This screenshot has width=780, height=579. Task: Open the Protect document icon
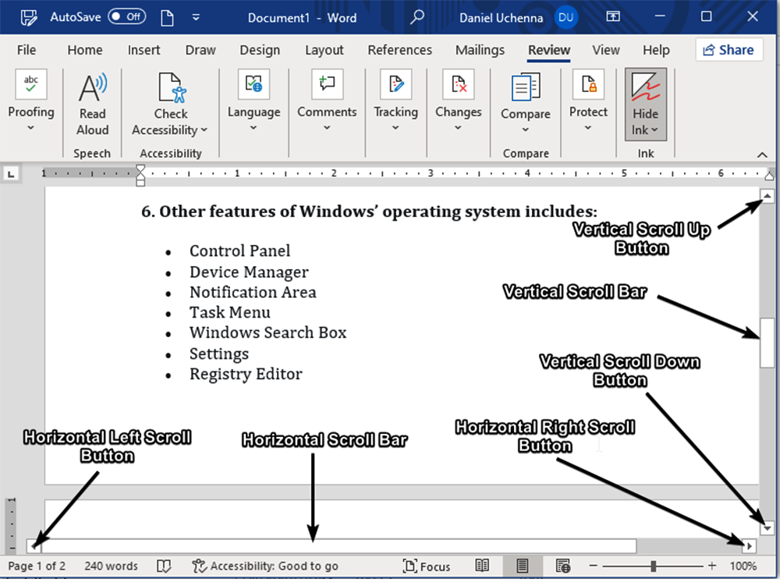pyautogui.click(x=588, y=85)
